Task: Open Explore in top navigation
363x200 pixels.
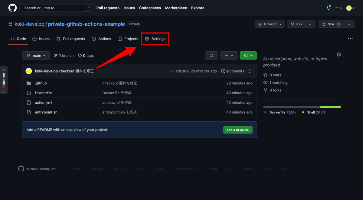Action: coord(198,8)
